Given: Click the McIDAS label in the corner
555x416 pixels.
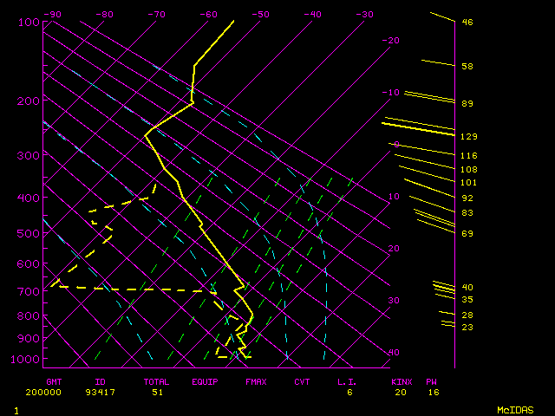Looking at the screenshot, I should pos(514,409).
